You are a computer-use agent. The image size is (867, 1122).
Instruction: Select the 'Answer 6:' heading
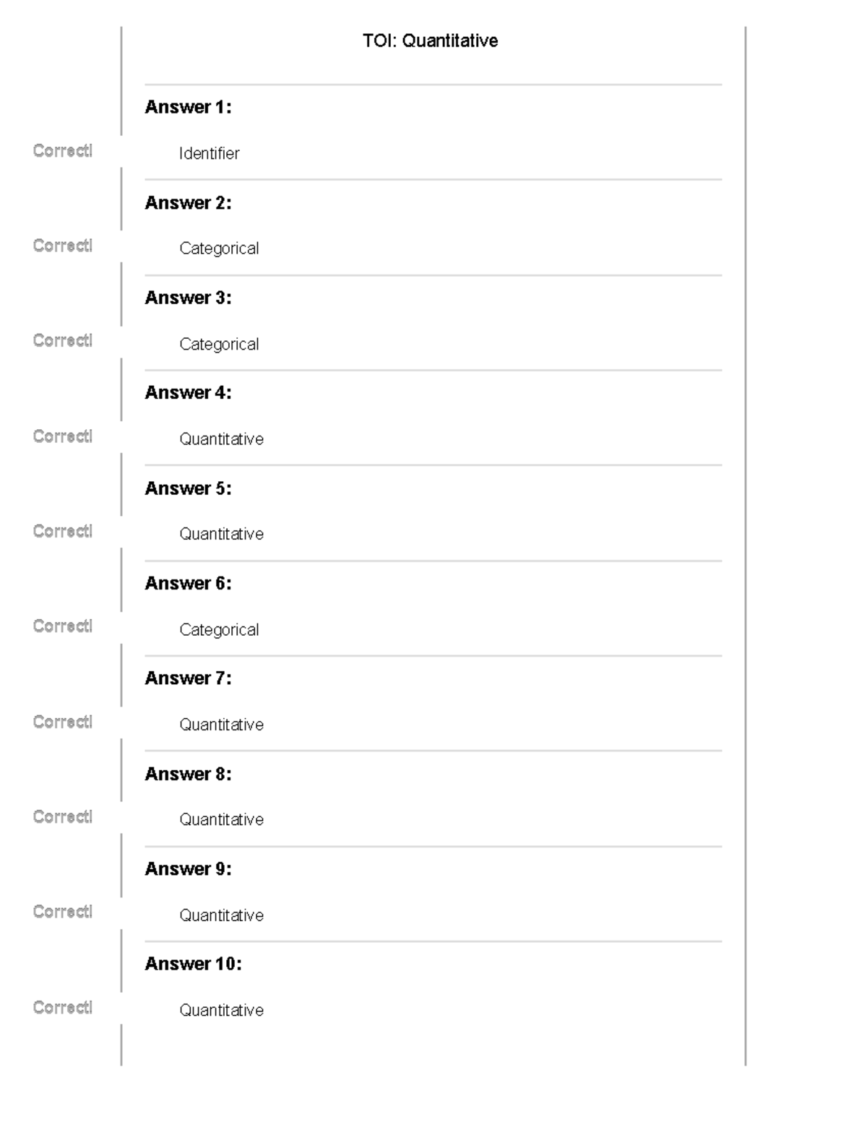coord(188,583)
